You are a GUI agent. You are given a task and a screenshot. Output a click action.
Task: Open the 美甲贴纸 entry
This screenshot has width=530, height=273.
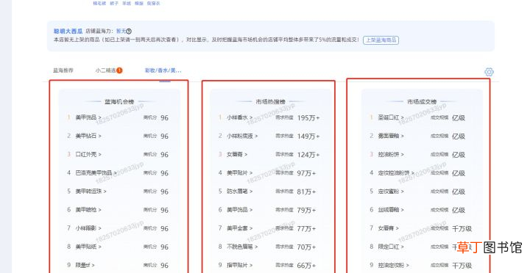pos(88,247)
